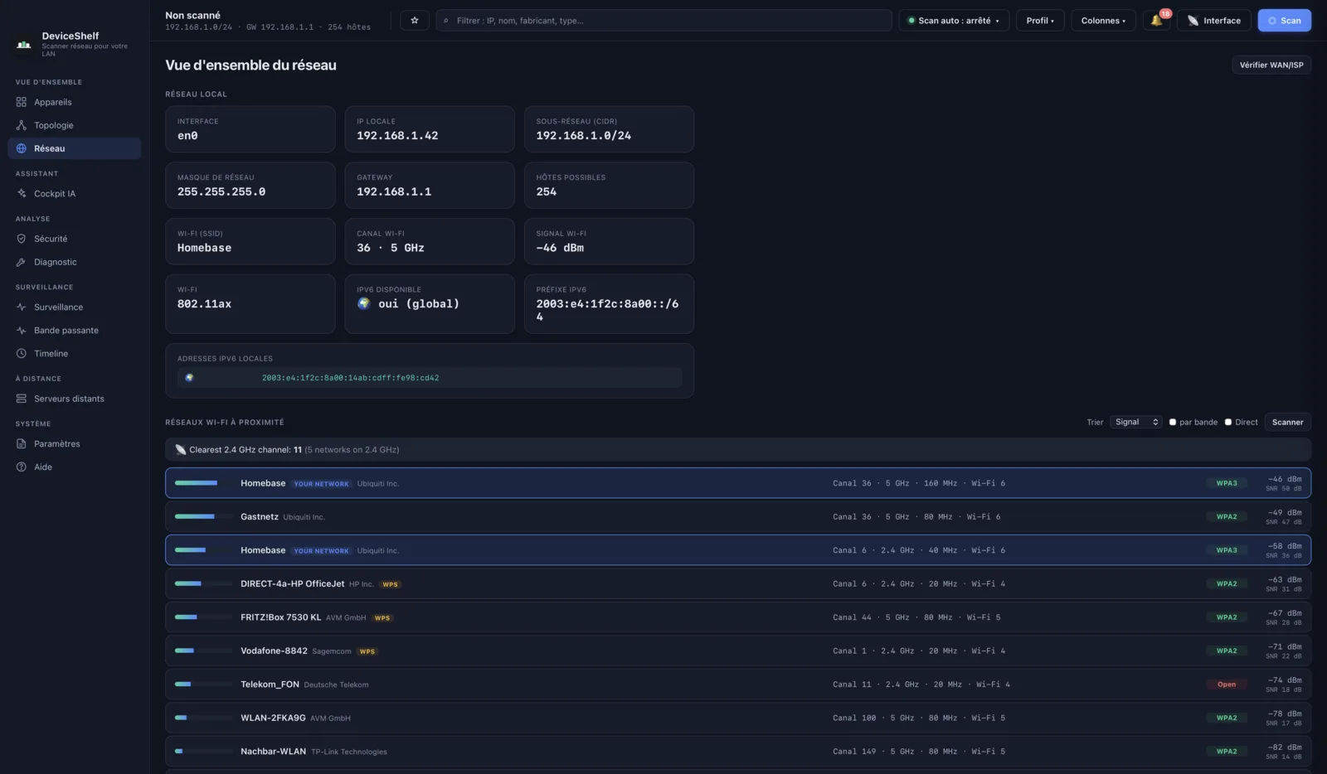Click the Réseau globe icon

[x=22, y=148]
